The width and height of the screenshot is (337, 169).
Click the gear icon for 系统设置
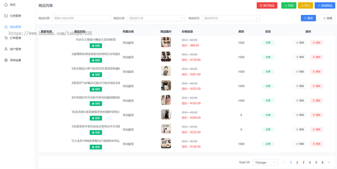[x=6, y=60]
